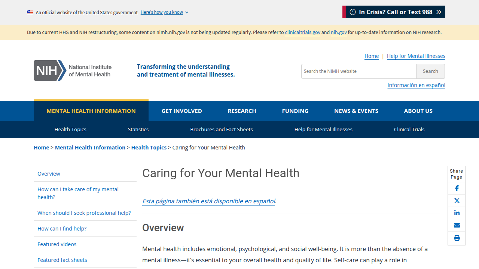Click the Home breadcrumb link
Screen dimensions: 479x269
[x=41, y=148]
